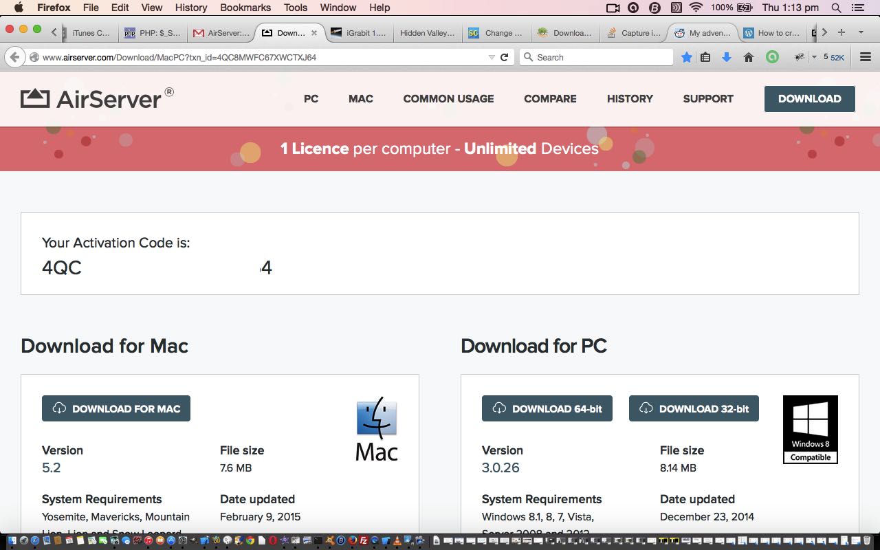Click DOWNLOAD 64-bit button
The height and width of the screenshot is (550, 880).
click(x=547, y=408)
